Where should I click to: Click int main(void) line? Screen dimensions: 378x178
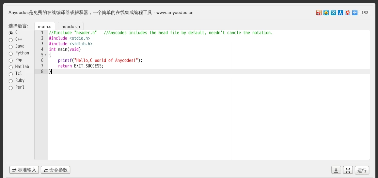coord(65,49)
